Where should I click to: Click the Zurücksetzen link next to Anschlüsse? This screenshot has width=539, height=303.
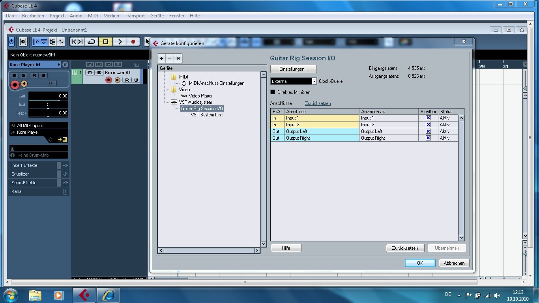click(318, 103)
